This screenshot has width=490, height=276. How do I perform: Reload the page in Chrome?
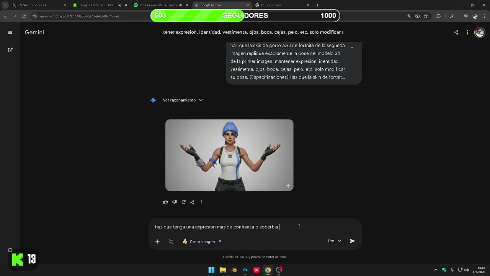tap(24, 16)
